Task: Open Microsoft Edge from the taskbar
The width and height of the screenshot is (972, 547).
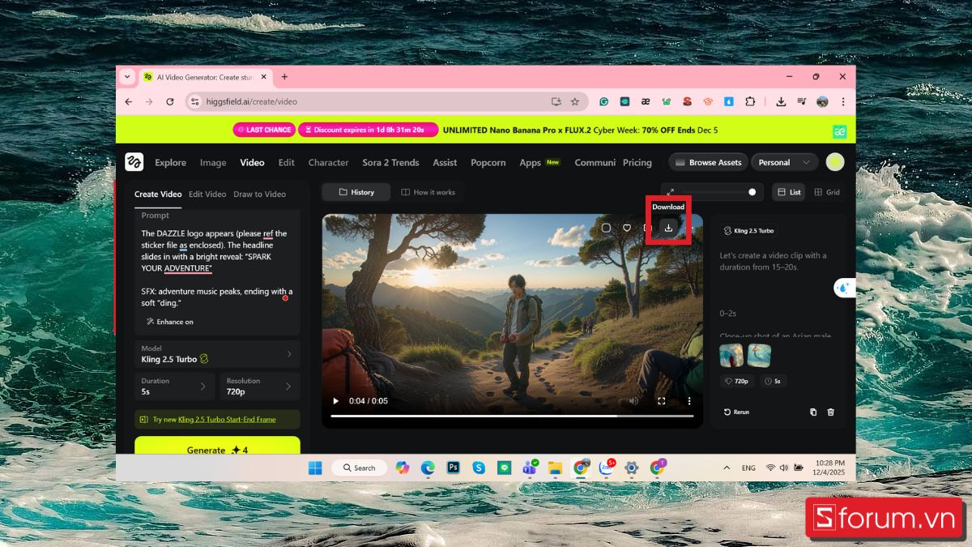Action: [428, 468]
